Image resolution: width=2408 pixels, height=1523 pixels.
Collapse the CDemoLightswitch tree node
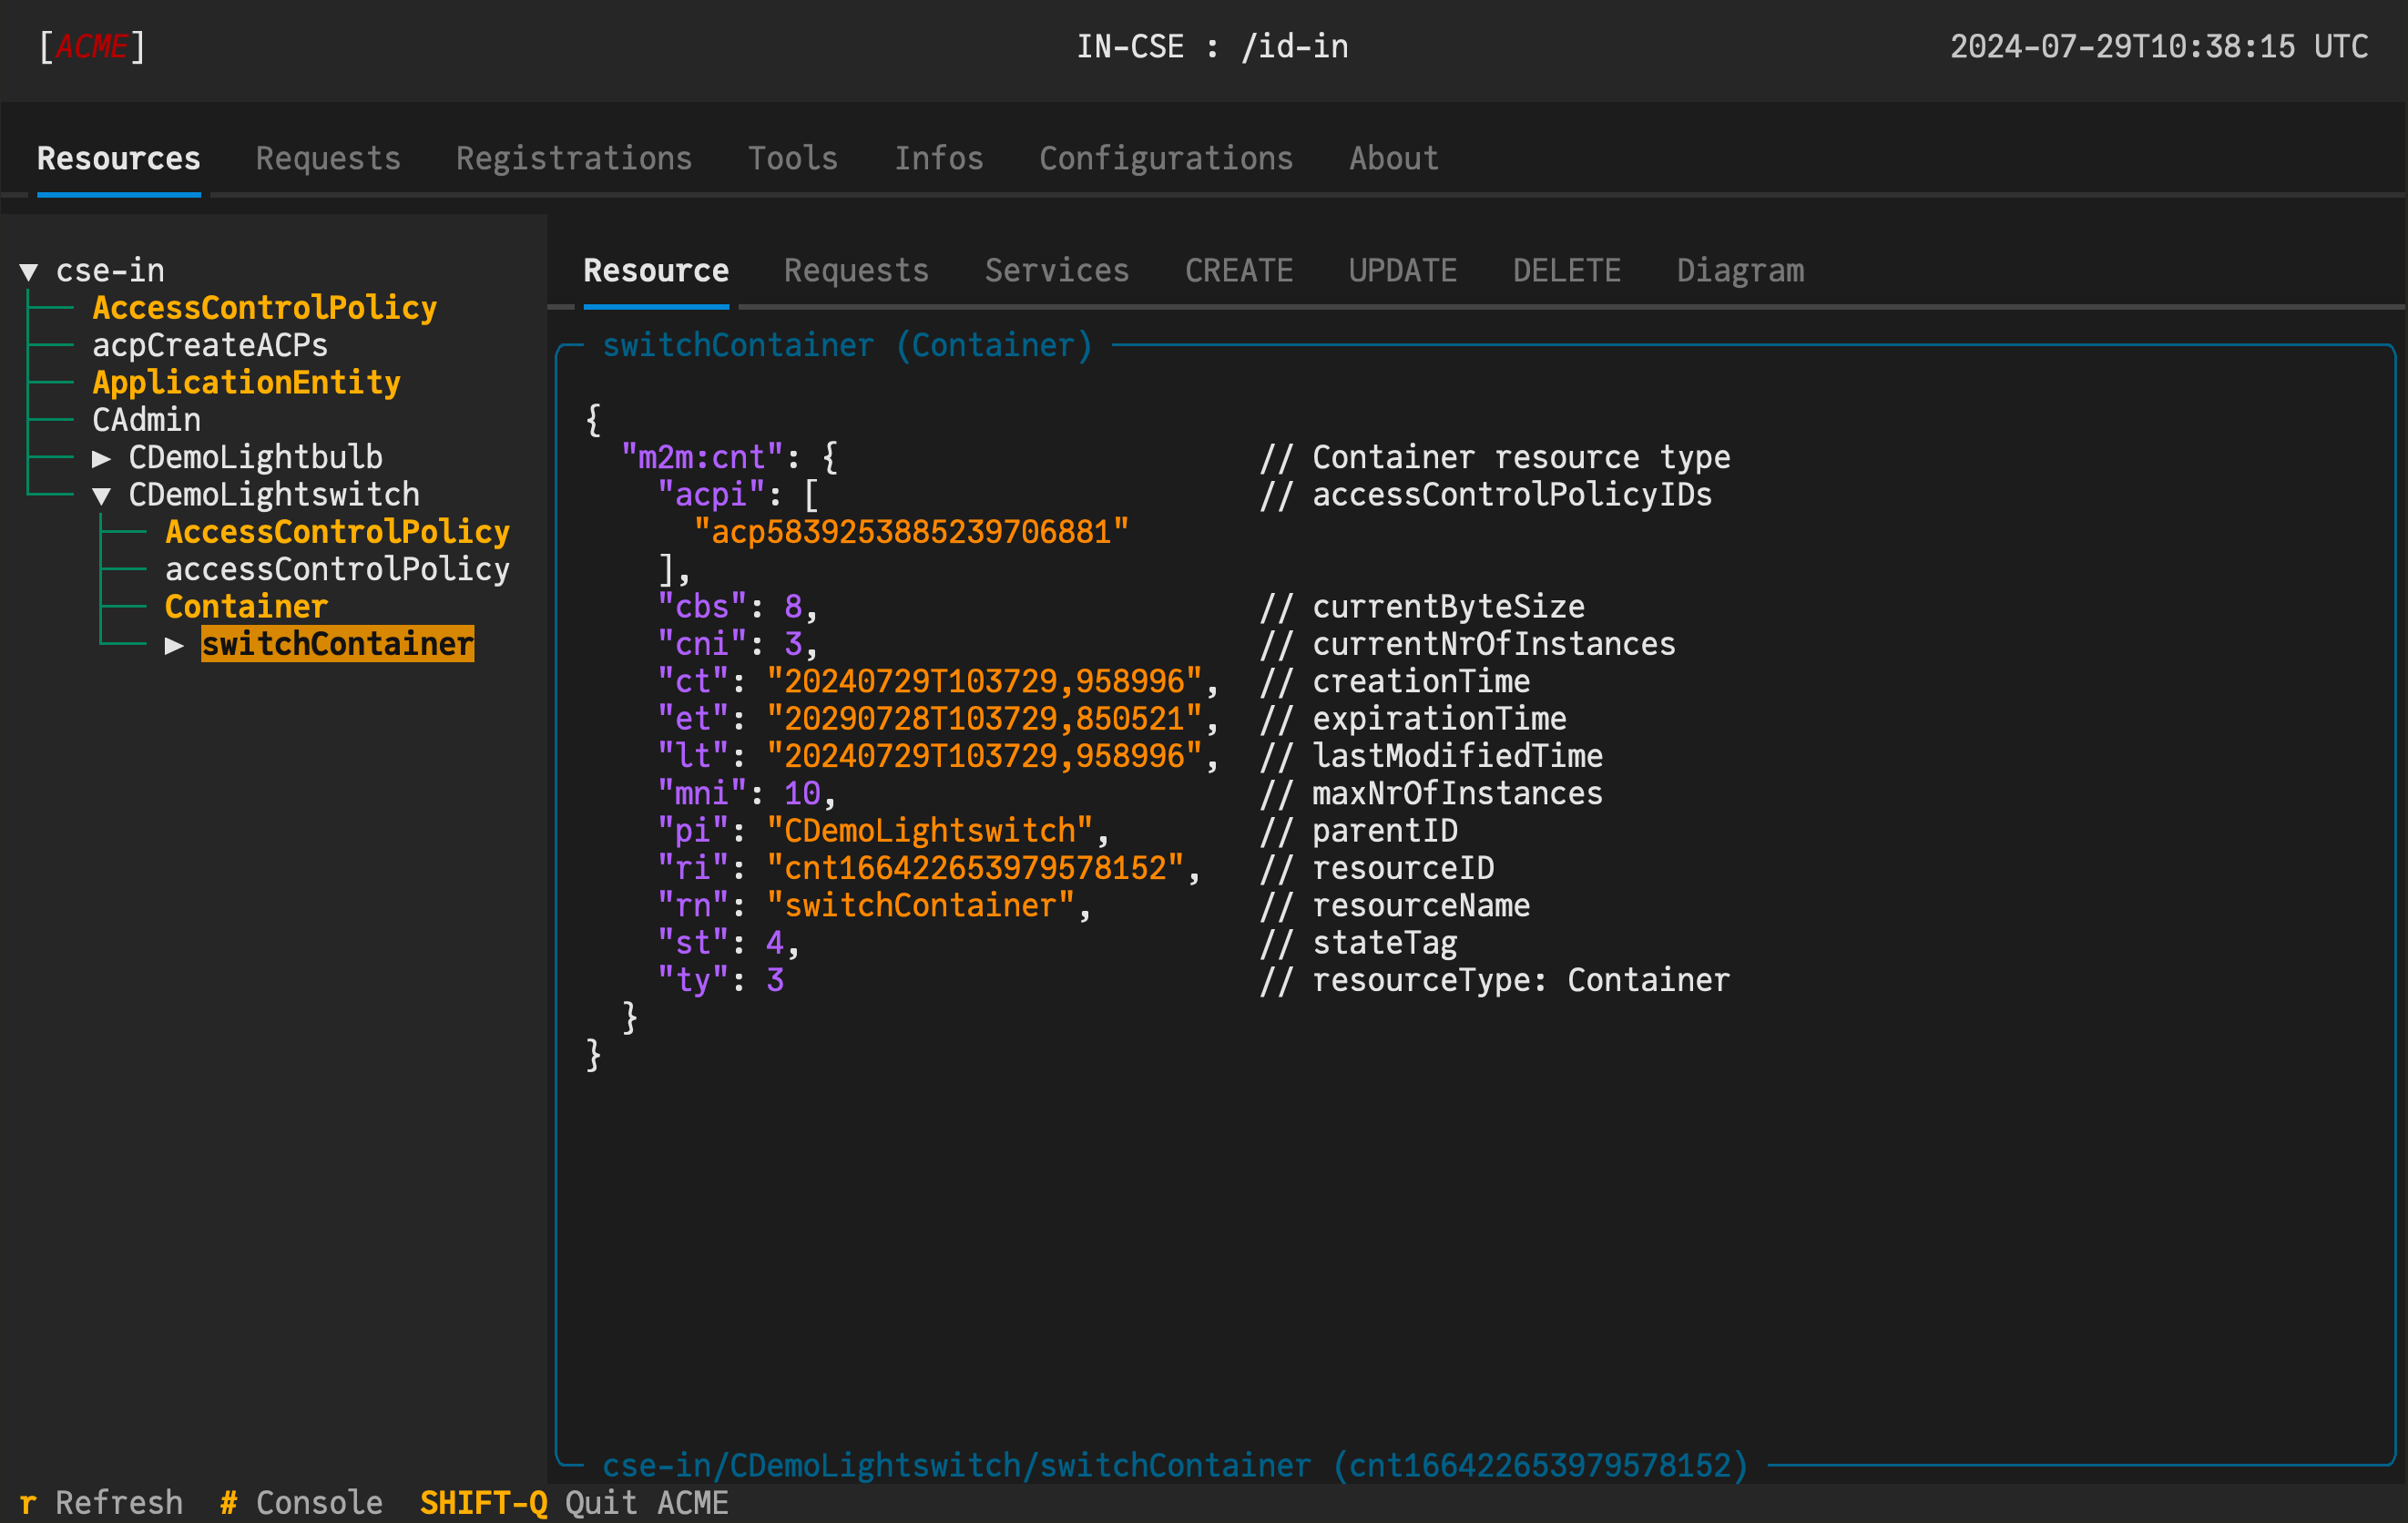coord(101,494)
